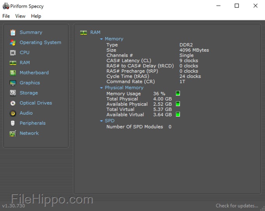Click the Available Virtual green indicator
Screen dimensions: 265x211
178,114
